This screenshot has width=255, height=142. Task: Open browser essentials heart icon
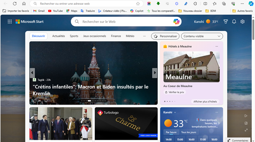[233, 4]
